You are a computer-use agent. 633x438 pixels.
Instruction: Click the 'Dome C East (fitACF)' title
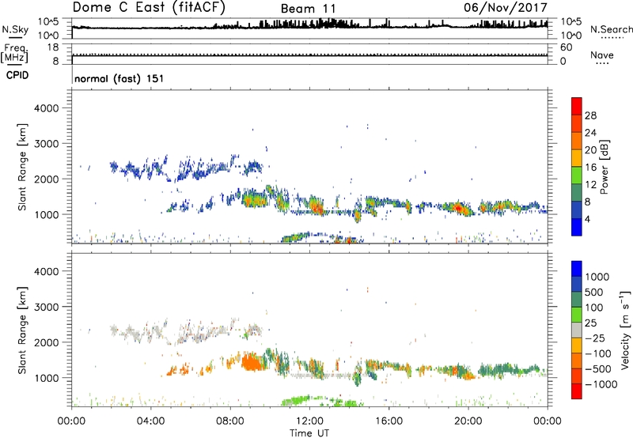(149, 8)
